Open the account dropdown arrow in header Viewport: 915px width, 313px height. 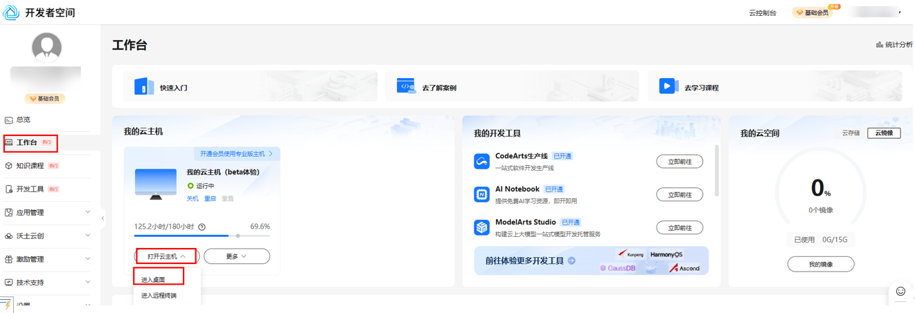click(899, 12)
